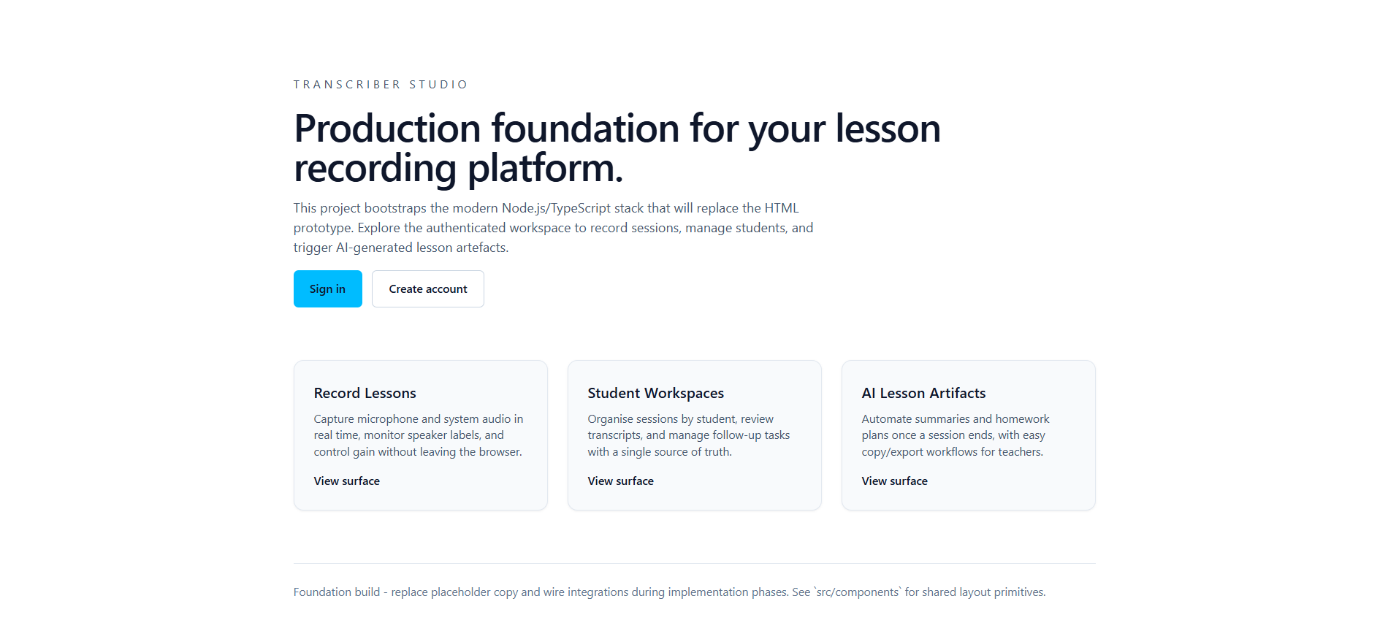Viewport: 1388px width, 631px height.
Task: Click the "platform." word in the headline
Action: [x=545, y=169]
